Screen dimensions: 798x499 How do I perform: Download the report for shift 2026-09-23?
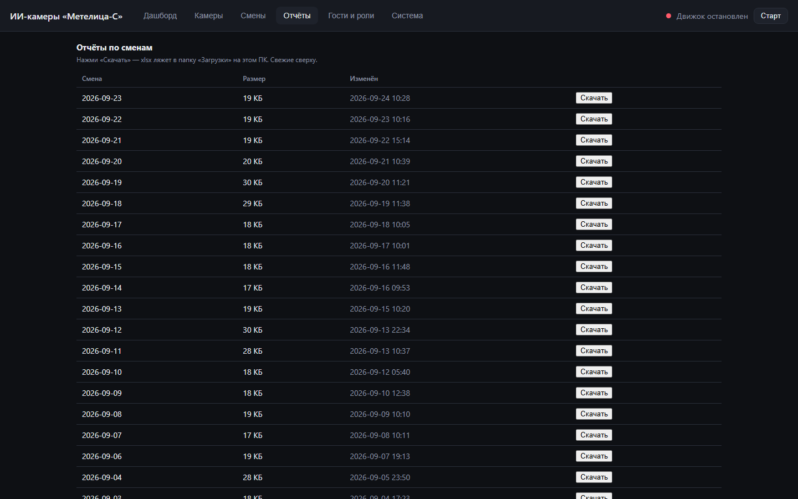tap(594, 98)
